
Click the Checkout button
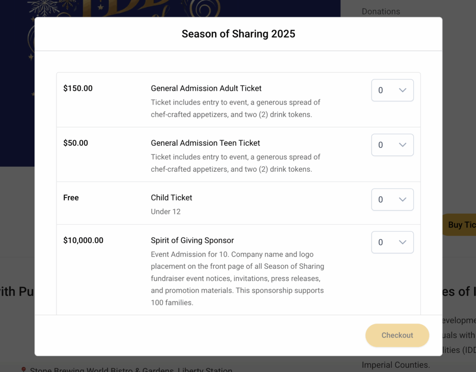click(397, 335)
